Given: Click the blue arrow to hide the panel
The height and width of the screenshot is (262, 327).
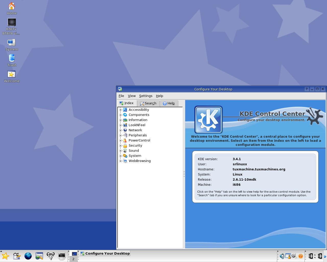Looking at the screenshot, I should pyautogui.click(x=325, y=257).
